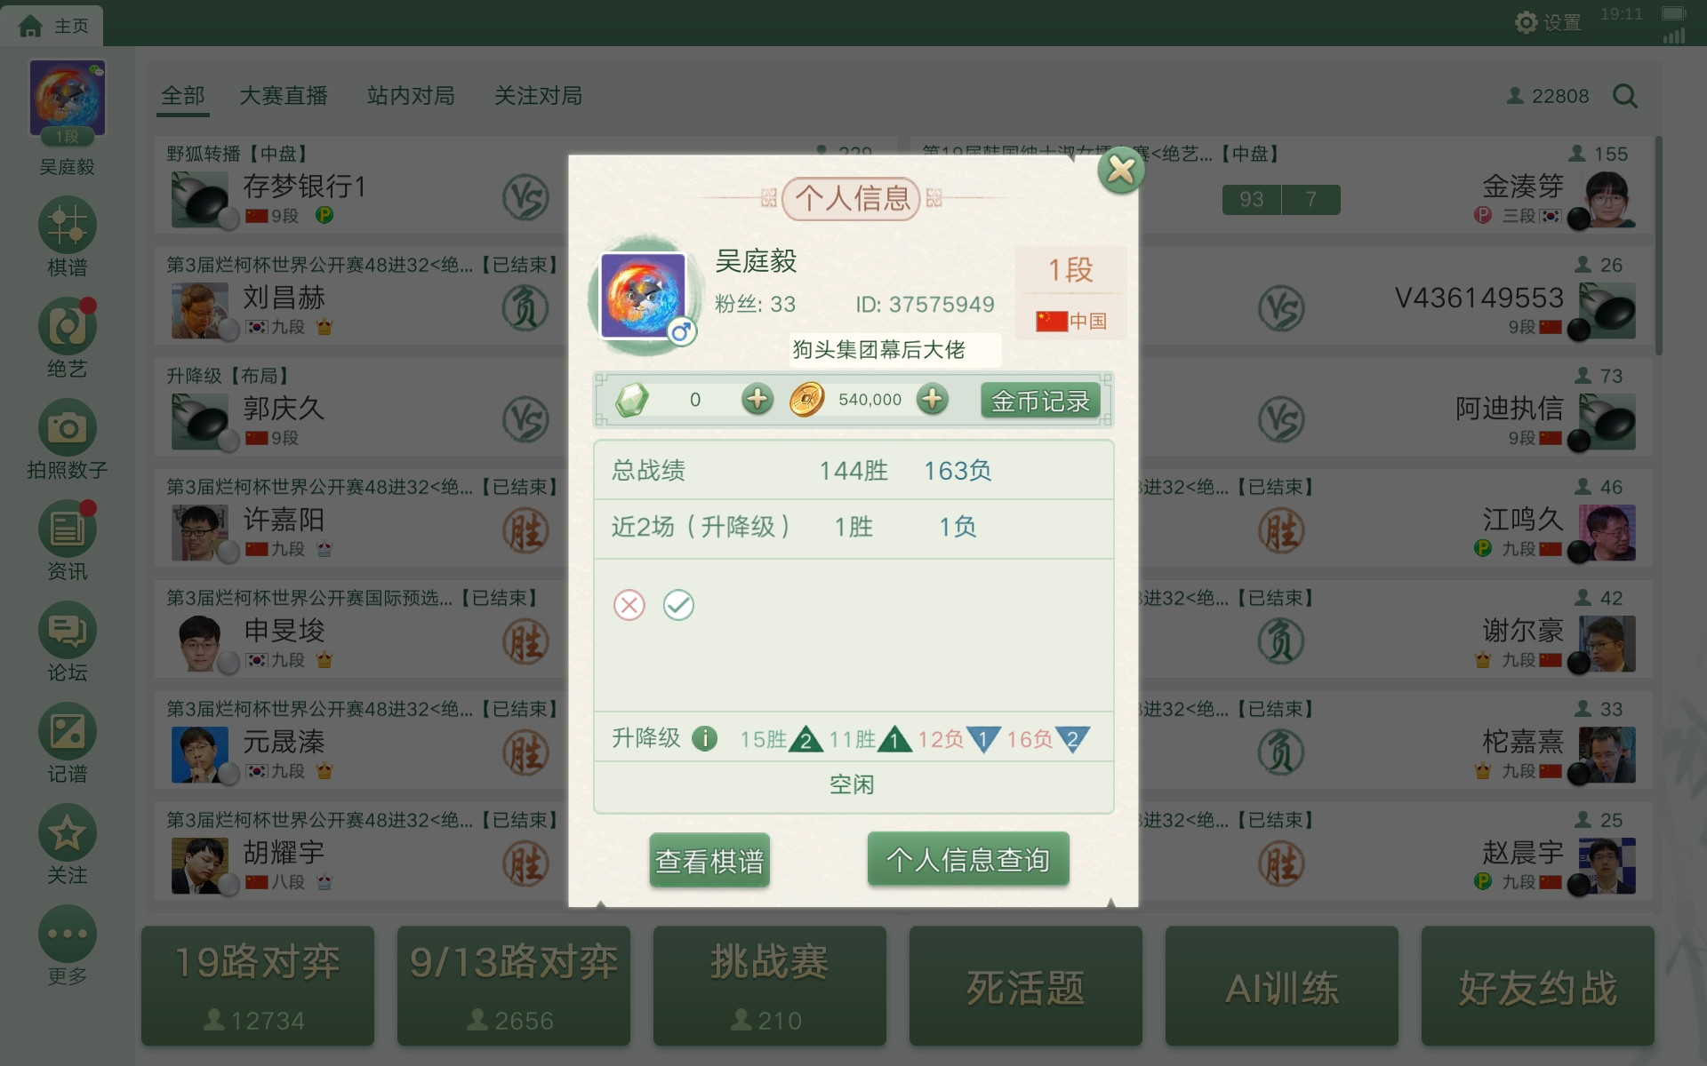Add gems with the plus button
The height and width of the screenshot is (1066, 1707).
click(x=757, y=399)
